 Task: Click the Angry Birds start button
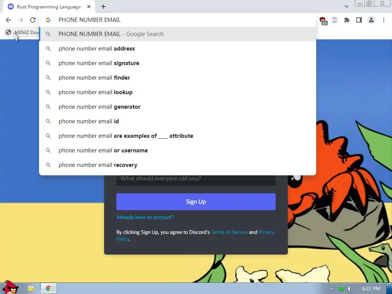tap(10, 287)
